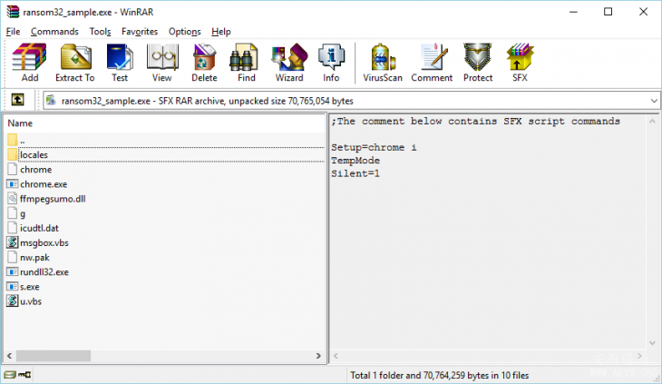Go up one folder level
662x384 pixels.
[17, 100]
